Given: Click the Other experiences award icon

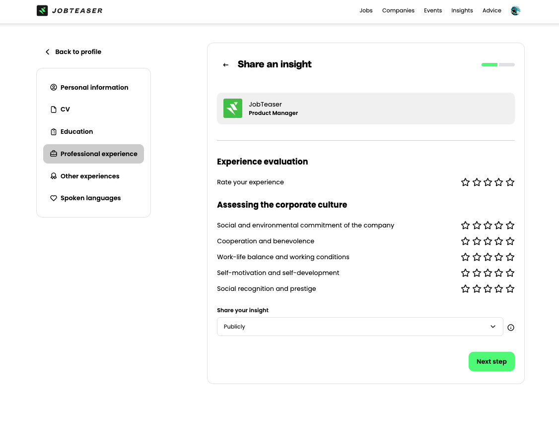Looking at the screenshot, I should (x=54, y=176).
